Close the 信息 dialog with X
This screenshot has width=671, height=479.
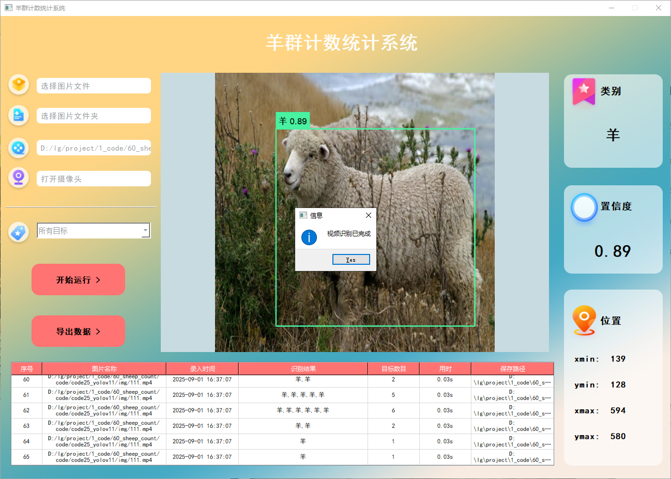(x=369, y=215)
